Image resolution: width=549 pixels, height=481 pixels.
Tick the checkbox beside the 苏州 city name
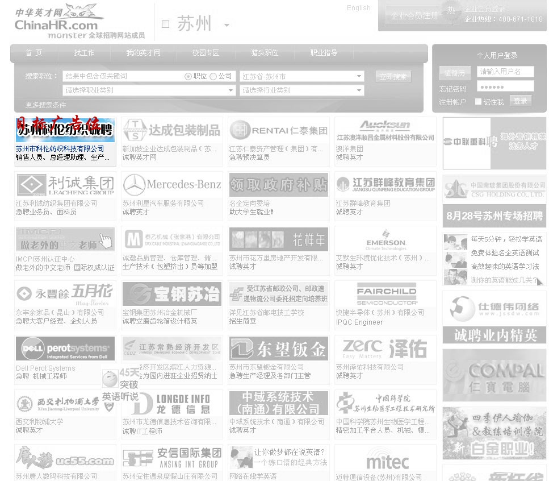click(x=165, y=24)
